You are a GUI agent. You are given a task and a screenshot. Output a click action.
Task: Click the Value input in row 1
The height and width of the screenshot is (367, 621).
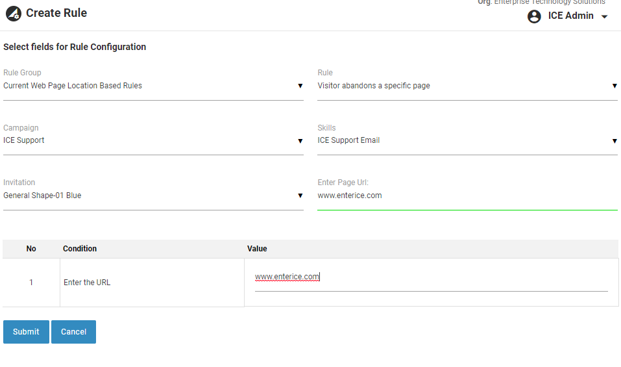point(431,277)
